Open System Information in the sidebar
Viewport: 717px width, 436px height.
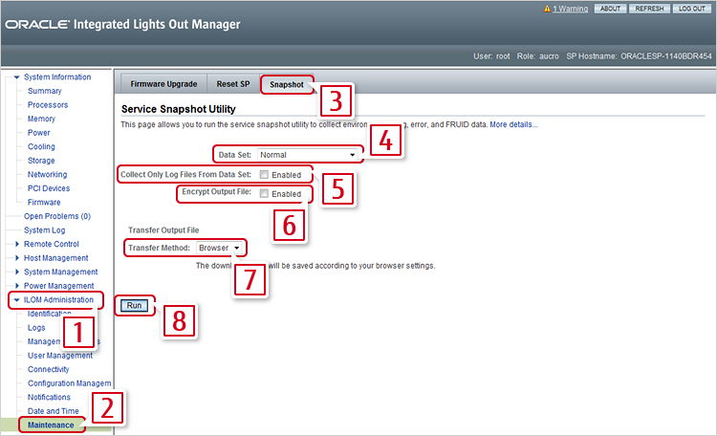57,76
